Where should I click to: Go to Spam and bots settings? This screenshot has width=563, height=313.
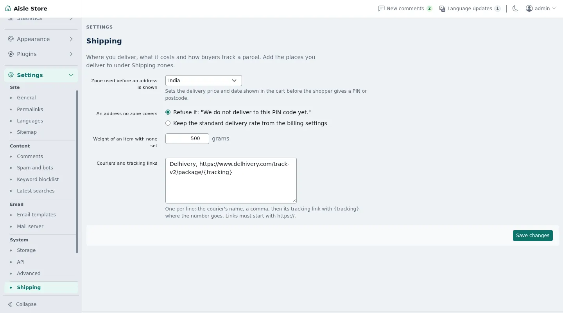tap(35, 168)
